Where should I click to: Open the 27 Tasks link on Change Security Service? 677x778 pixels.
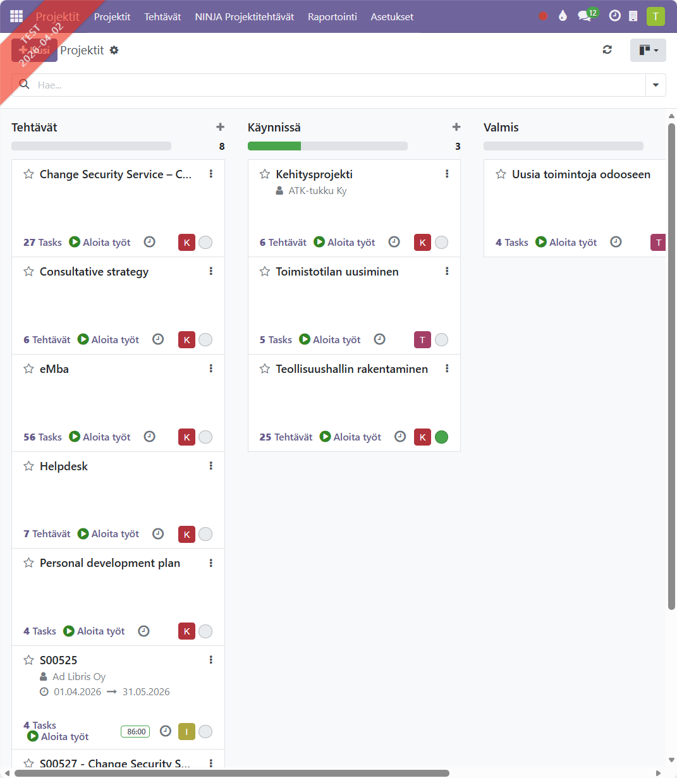(42, 243)
